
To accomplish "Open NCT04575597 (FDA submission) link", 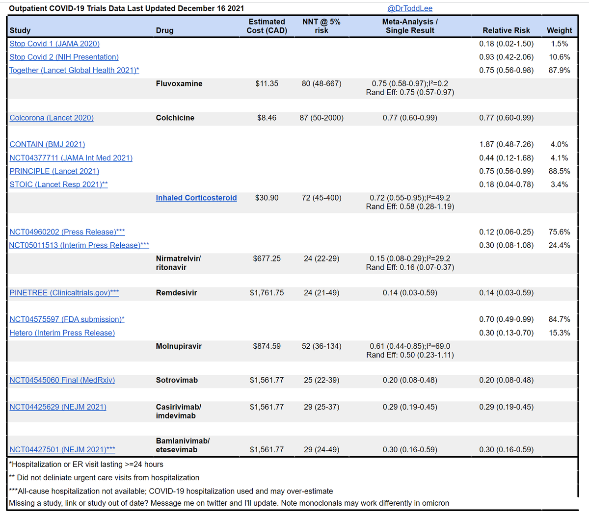I will coord(67,319).
